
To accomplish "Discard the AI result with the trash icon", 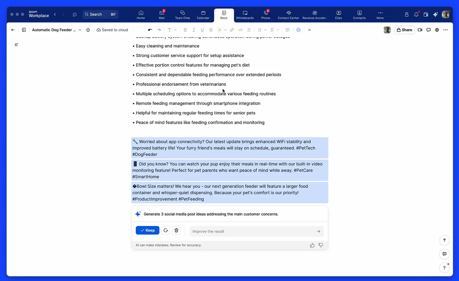I will point(176,230).
